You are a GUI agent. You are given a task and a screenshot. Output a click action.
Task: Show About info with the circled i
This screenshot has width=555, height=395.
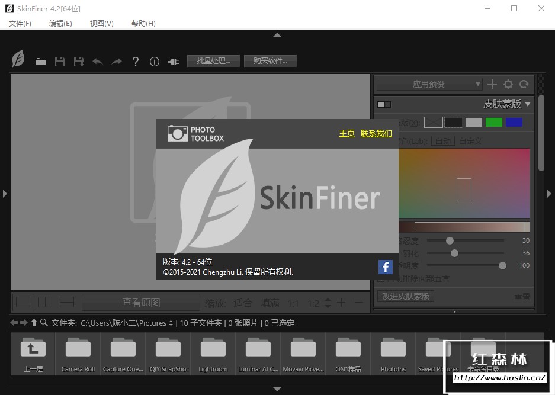(155, 62)
